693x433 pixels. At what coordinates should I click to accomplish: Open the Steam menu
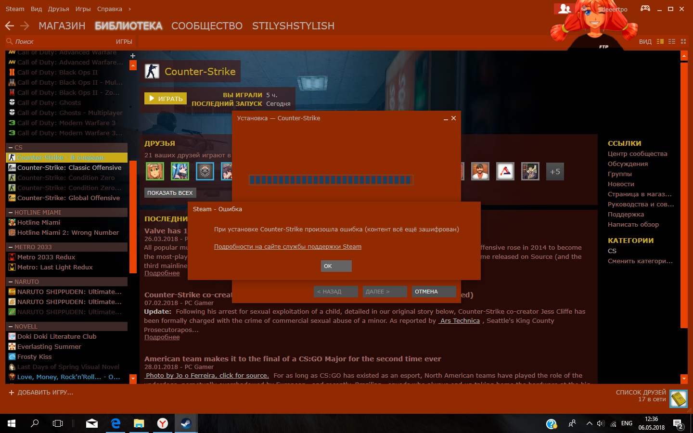point(15,9)
